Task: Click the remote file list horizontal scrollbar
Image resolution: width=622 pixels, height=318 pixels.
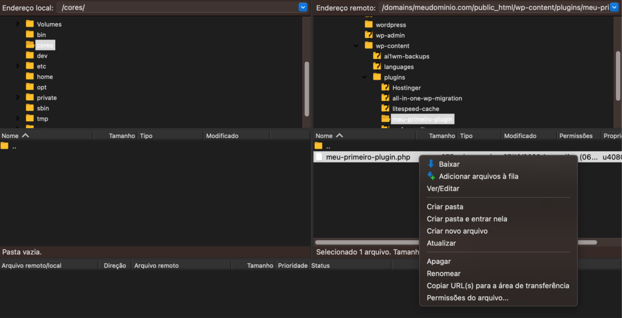Action: [x=456, y=242]
